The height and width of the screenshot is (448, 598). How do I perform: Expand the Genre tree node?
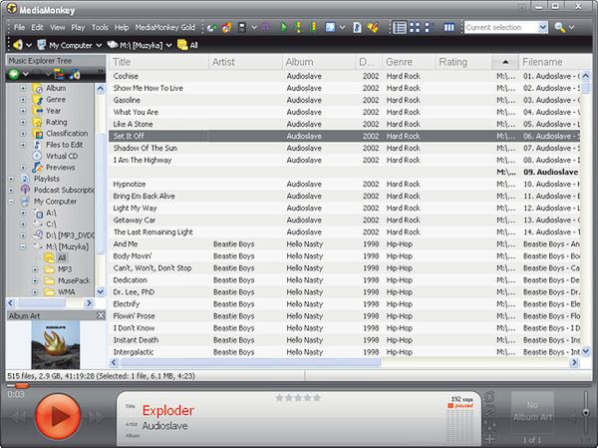23,100
